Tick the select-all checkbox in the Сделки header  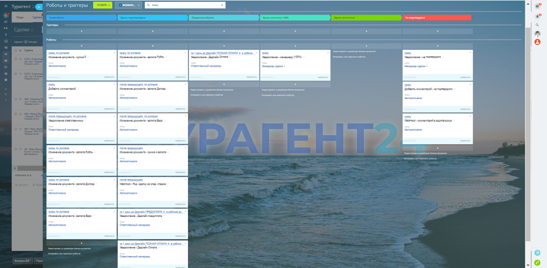tap(16, 50)
